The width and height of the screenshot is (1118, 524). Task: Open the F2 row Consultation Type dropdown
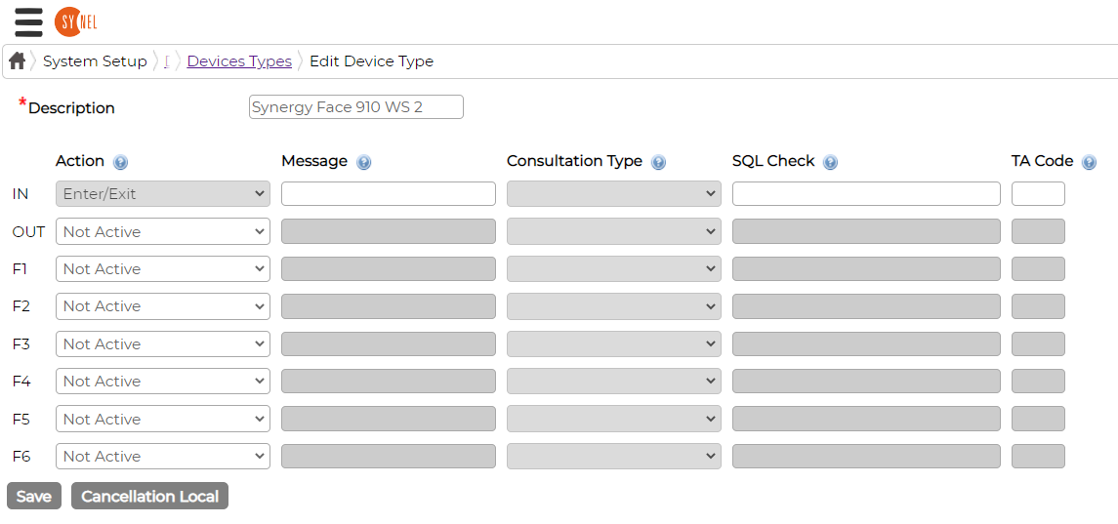click(x=614, y=305)
